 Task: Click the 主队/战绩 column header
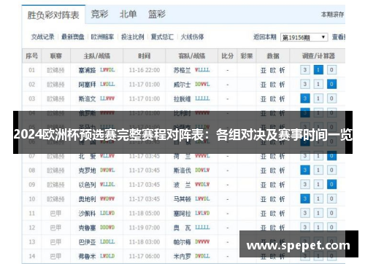[97, 56]
